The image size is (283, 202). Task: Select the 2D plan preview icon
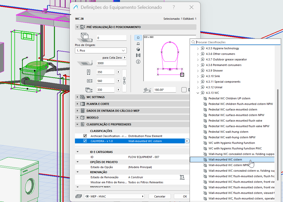pos(138,38)
